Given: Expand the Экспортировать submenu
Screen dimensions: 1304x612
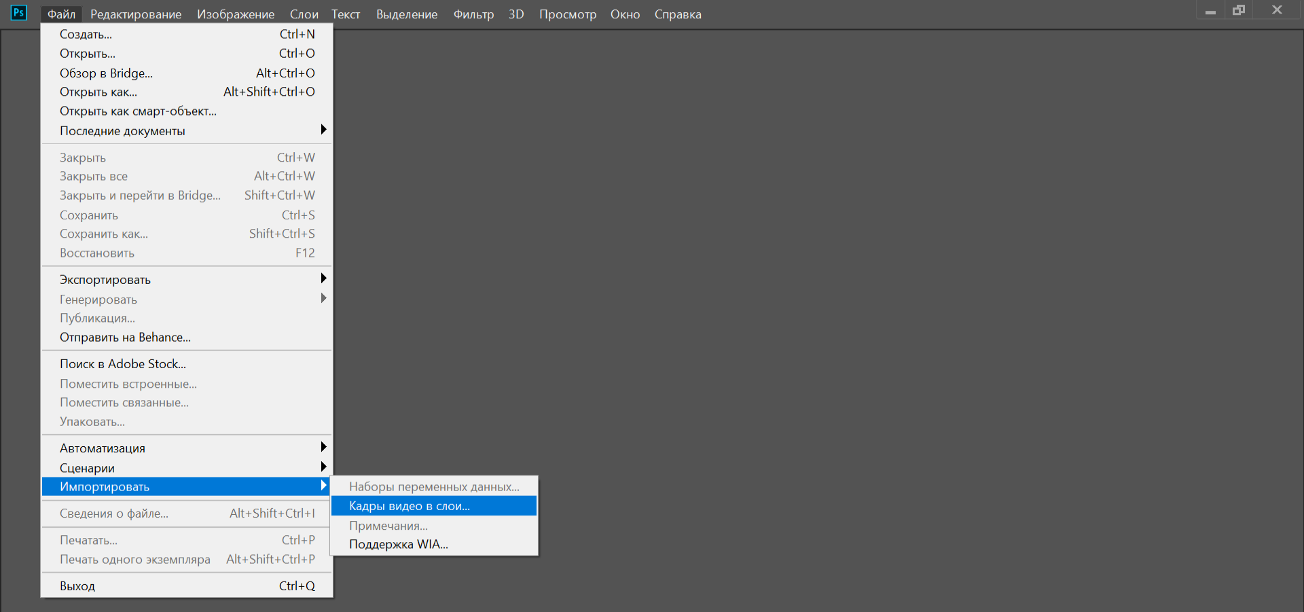Looking at the screenshot, I should (x=187, y=279).
